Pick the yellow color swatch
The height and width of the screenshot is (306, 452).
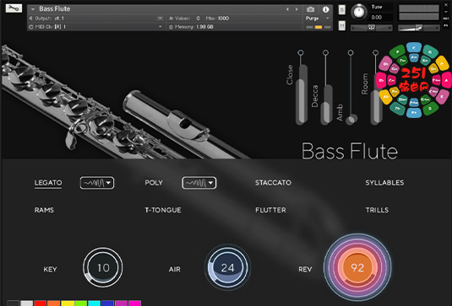(68, 303)
